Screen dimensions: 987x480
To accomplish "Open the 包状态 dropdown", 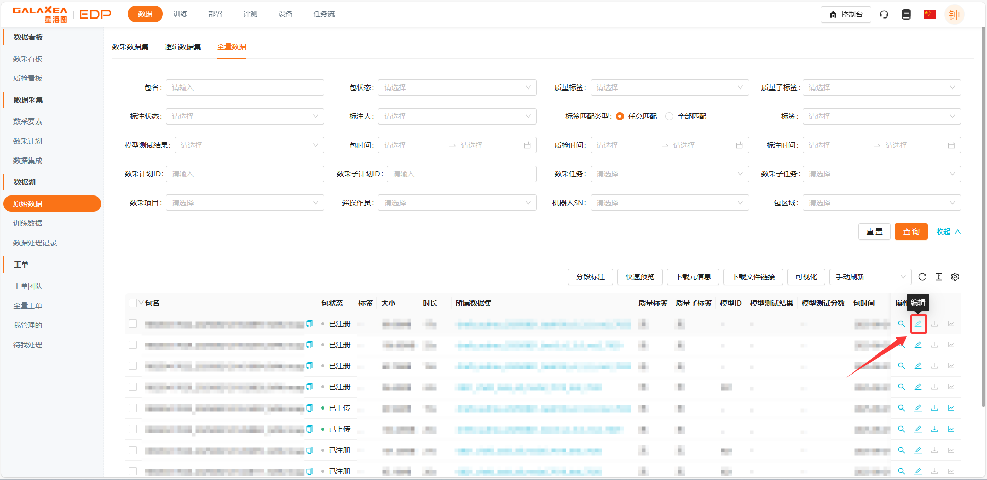I will [457, 87].
